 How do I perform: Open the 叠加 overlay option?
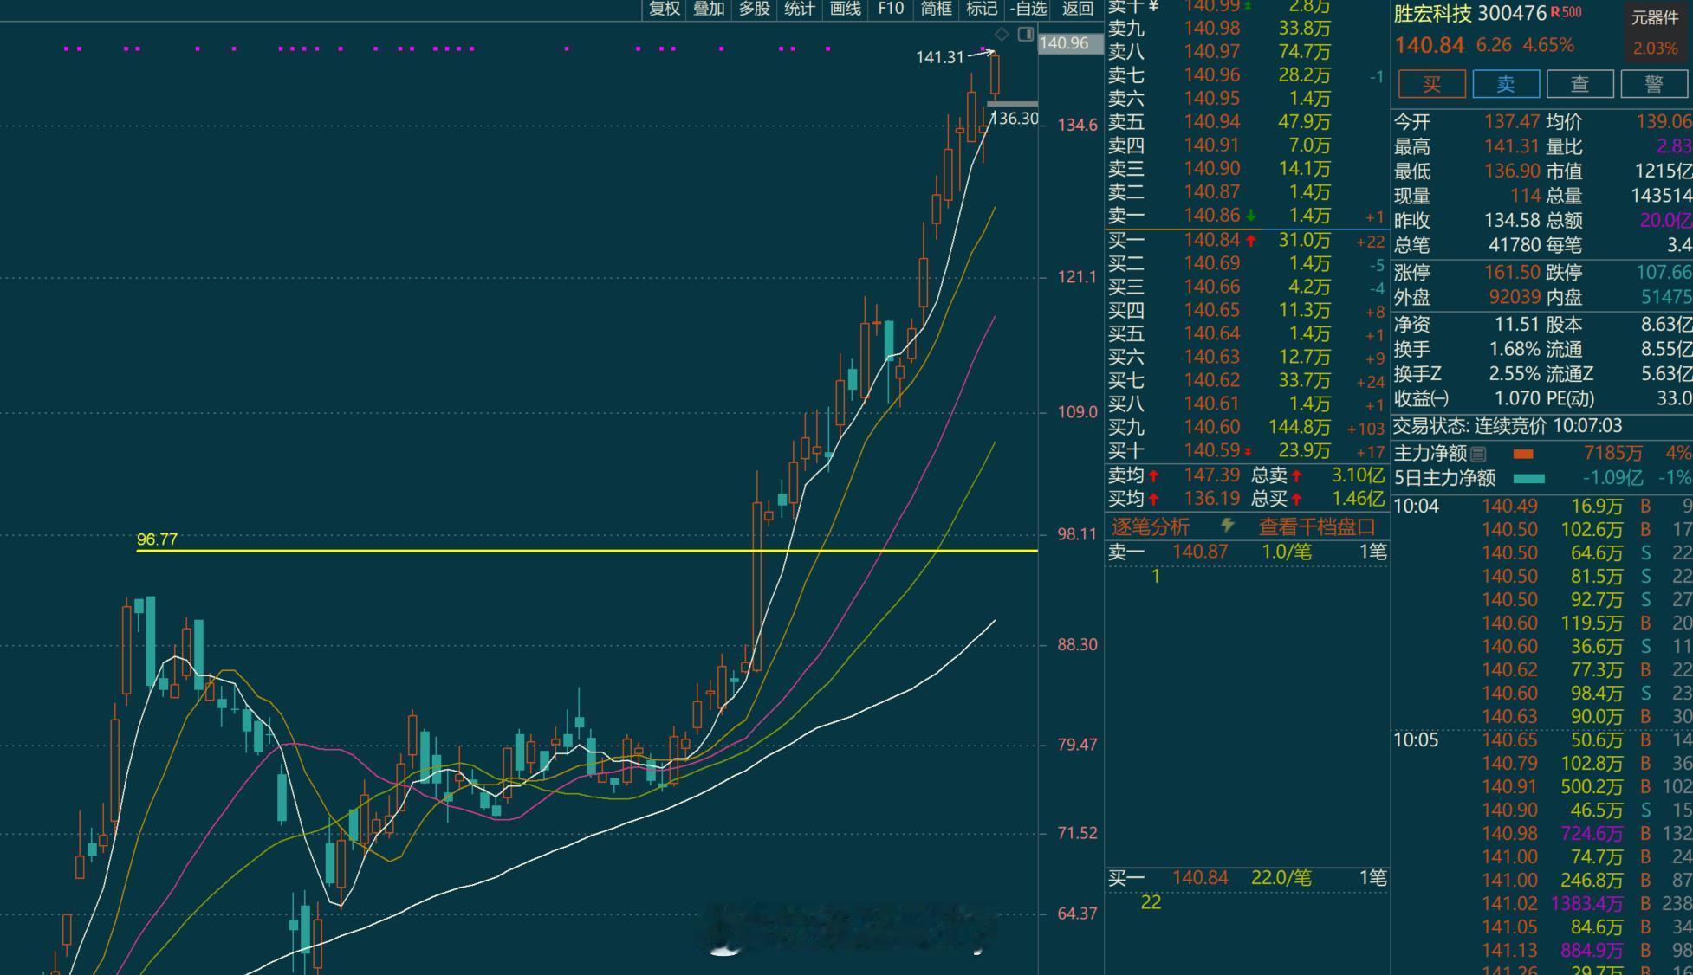click(x=709, y=10)
